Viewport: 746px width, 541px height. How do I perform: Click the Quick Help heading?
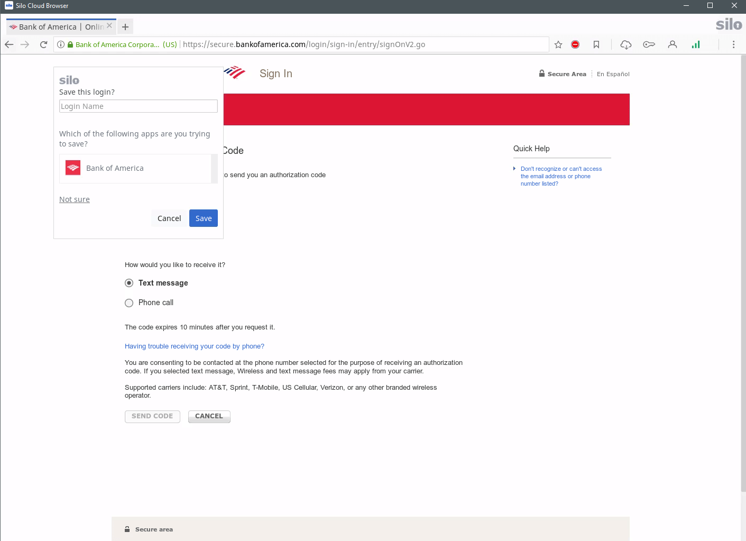pyautogui.click(x=531, y=149)
